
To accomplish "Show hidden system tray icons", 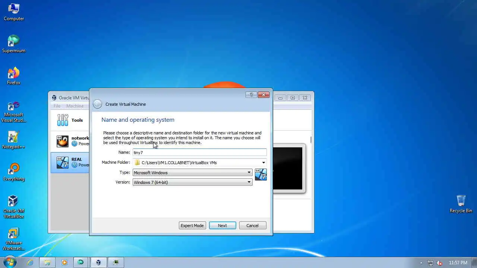I will click(x=421, y=263).
